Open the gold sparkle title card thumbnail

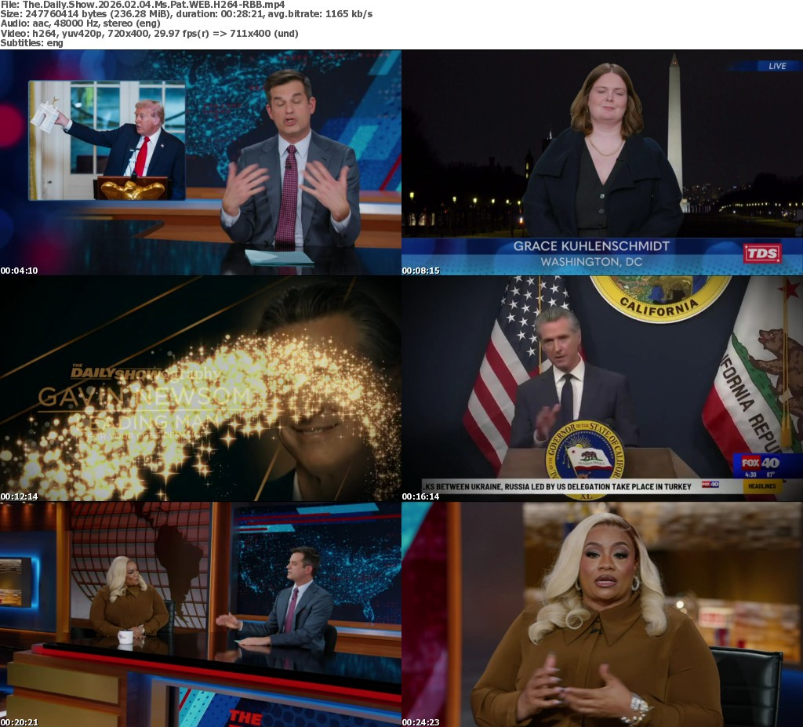pyautogui.click(x=201, y=390)
